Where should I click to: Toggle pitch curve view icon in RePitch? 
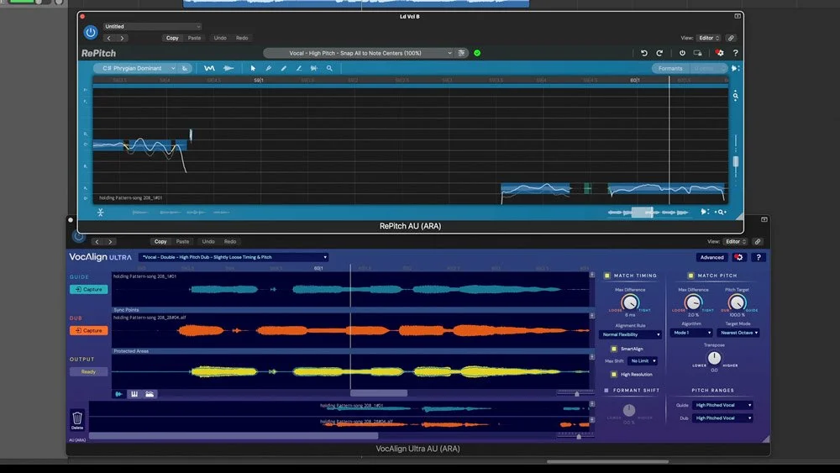(x=209, y=69)
